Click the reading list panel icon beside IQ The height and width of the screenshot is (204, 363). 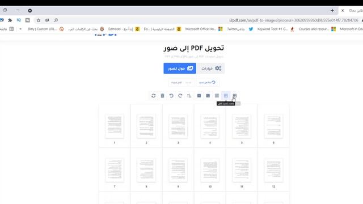pos(28,20)
